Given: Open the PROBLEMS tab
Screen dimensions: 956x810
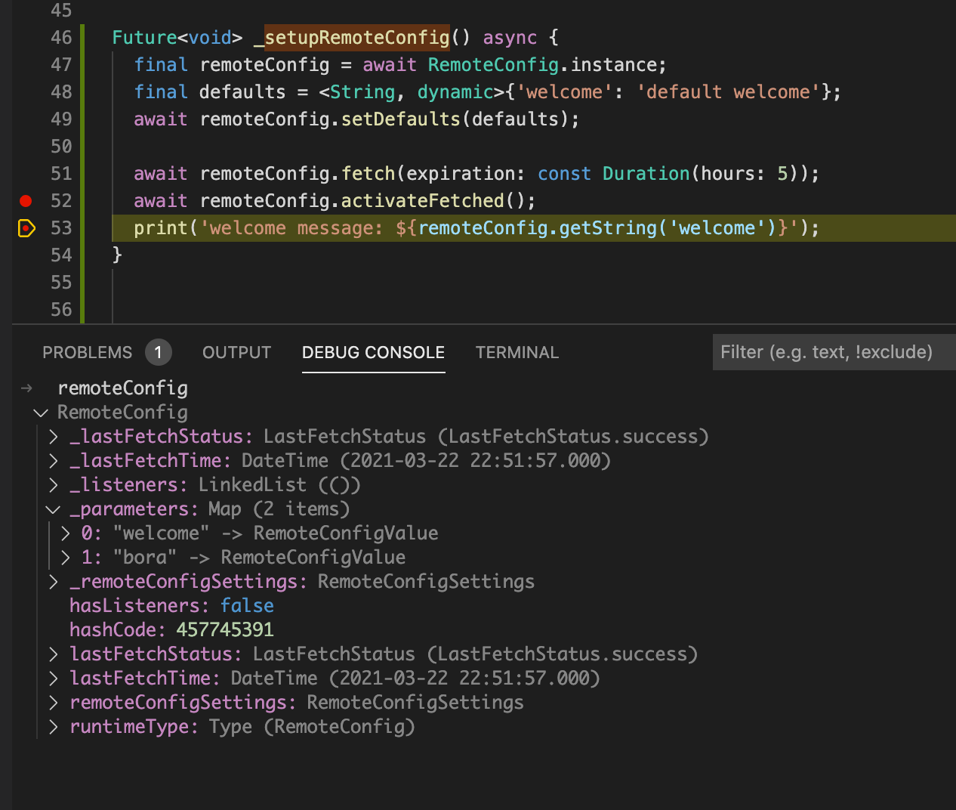Looking at the screenshot, I should click(x=87, y=353).
